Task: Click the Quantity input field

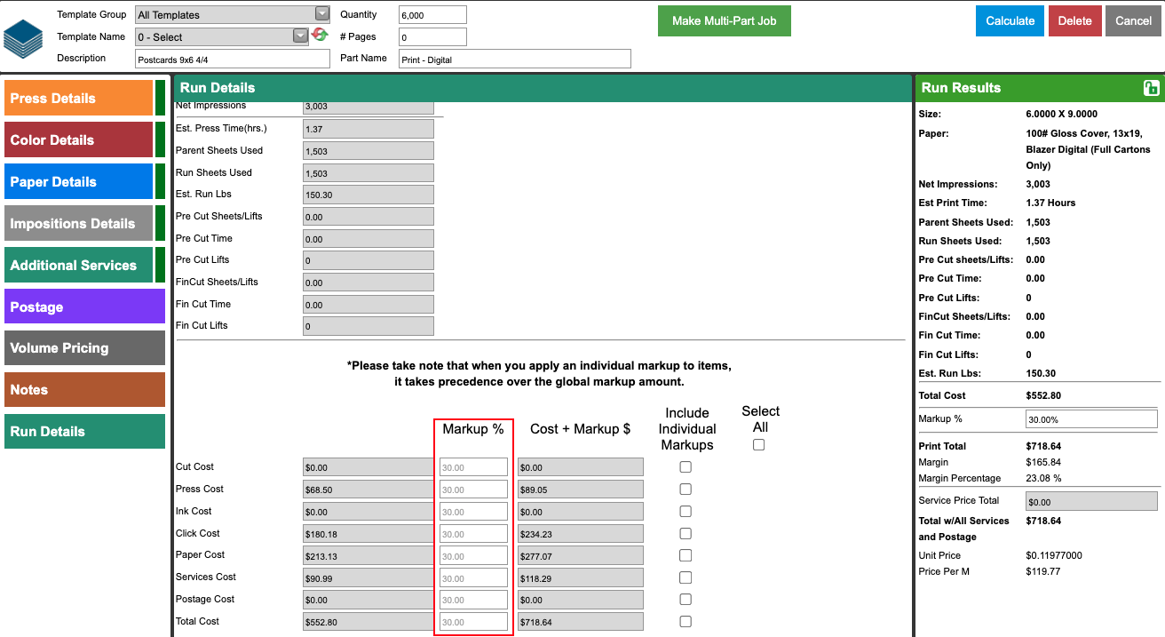Action: (432, 15)
